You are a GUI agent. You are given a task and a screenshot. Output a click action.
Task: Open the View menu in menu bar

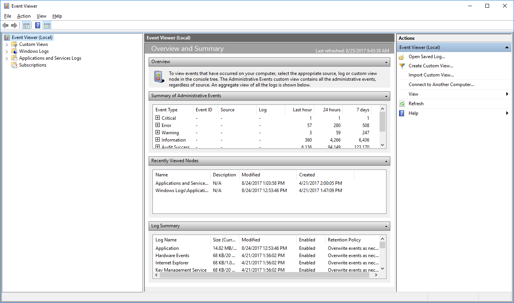[x=41, y=16]
